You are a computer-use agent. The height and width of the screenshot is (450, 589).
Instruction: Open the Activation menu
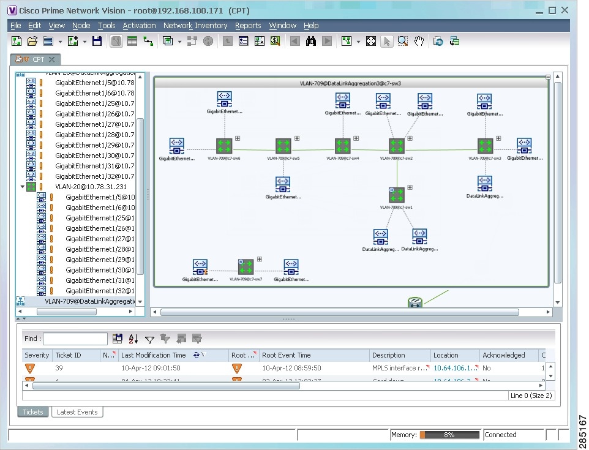(139, 26)
